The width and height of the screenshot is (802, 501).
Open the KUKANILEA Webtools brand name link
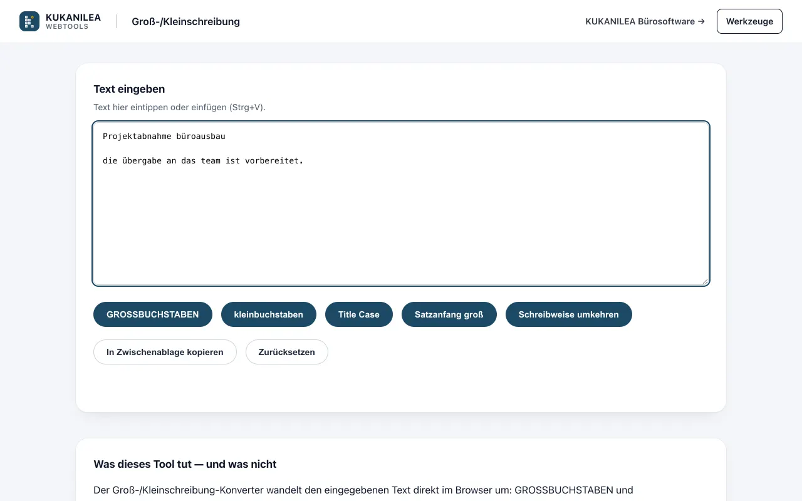[x=73, y=21]
